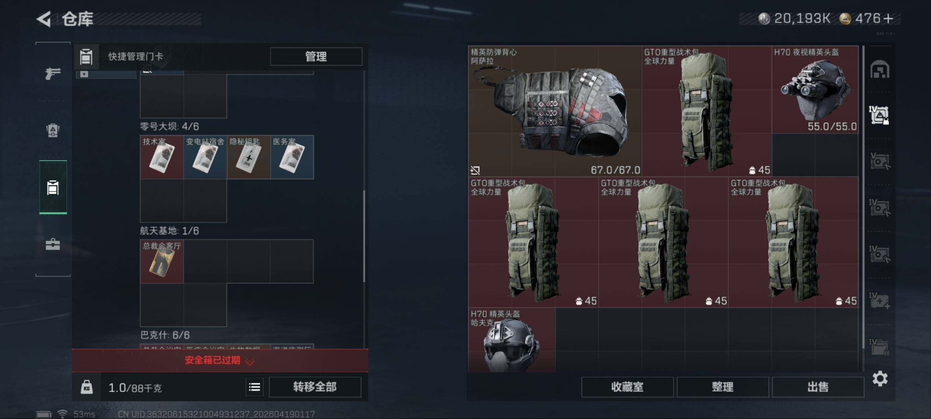The width and height of the screenshot is (931, 419).
Task: Select the highlighted IV backpack storage tab
Action: [880, 115]
